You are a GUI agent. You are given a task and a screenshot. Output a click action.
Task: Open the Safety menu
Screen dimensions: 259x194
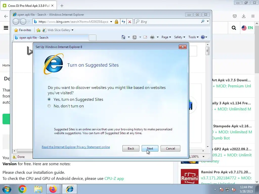[180, 37]
